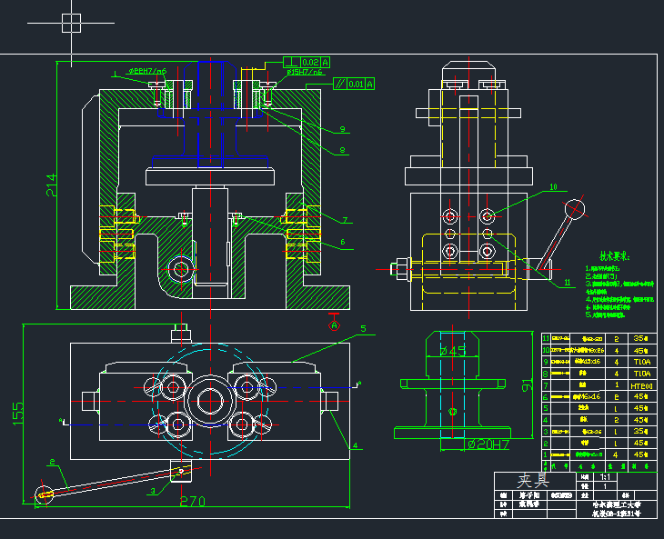Select balloon number 5 above the plan view

coord(363,329)
